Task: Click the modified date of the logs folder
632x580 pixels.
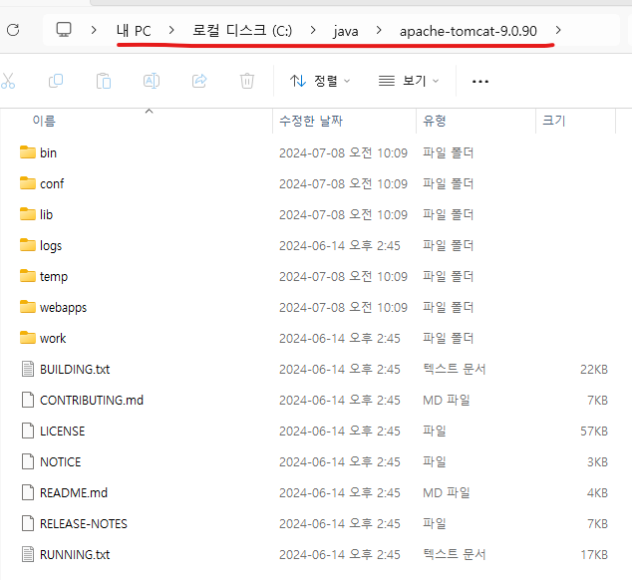Action: tap(340, 246)
